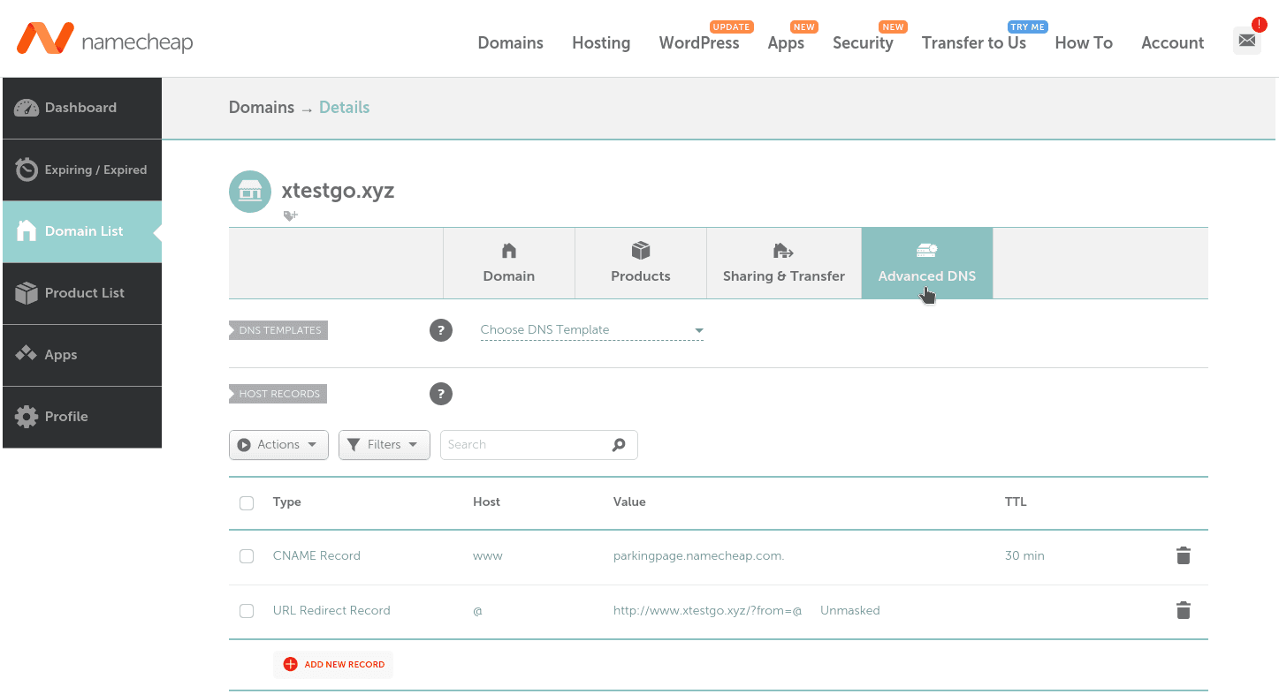
Task: Click the Profile gear icon
Action: point(27,417)
